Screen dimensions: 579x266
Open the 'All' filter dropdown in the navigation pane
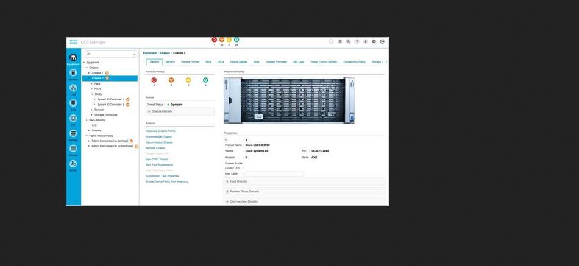coord(111,54)
